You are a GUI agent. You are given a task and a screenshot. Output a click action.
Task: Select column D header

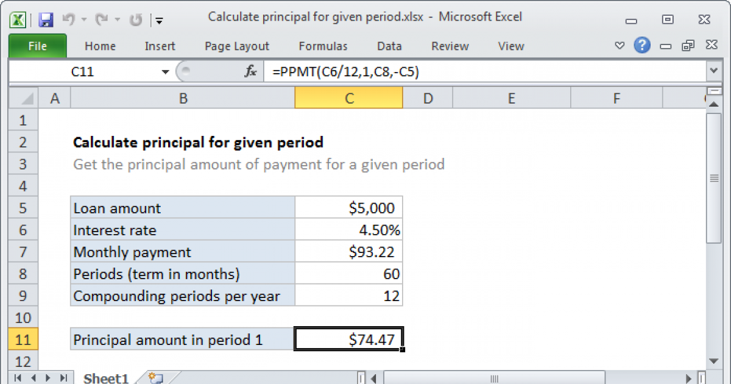tap(428, 98)
